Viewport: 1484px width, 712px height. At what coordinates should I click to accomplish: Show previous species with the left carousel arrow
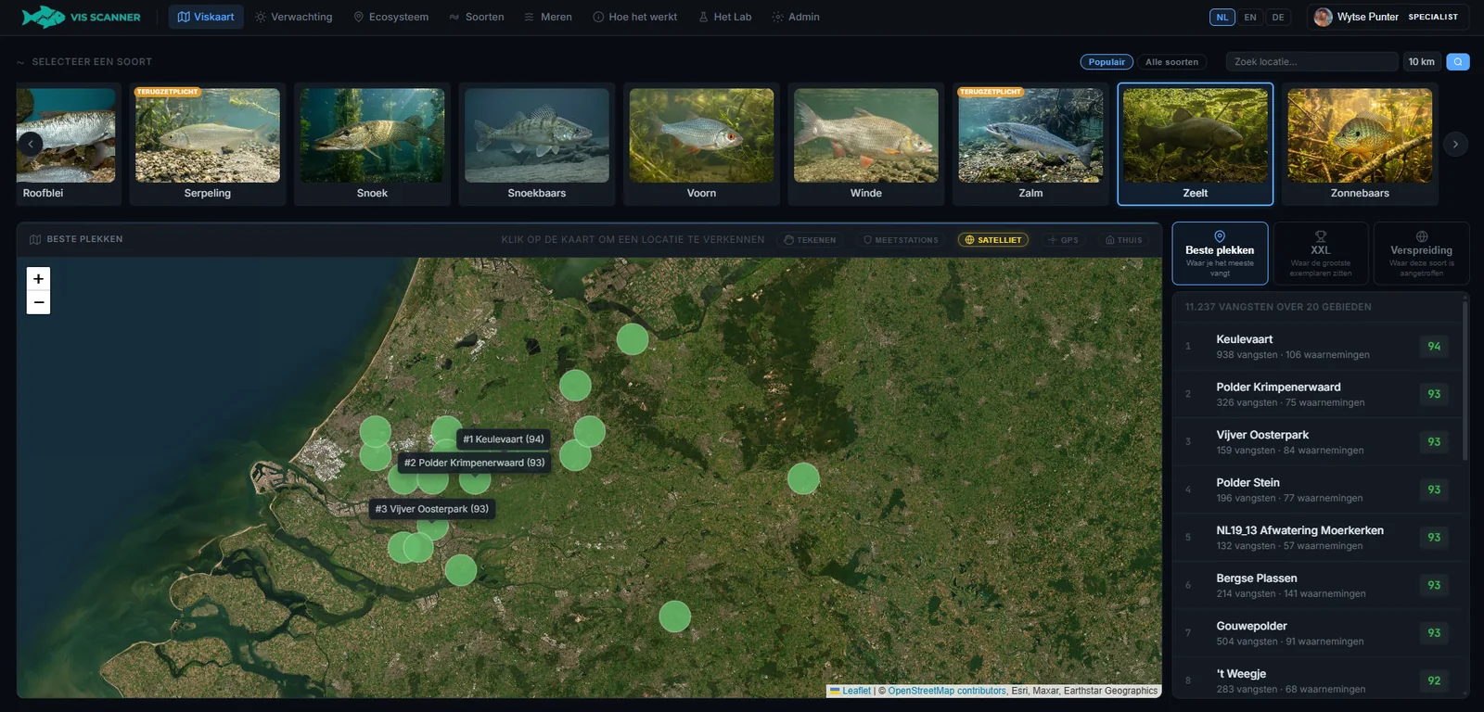coord(30,144)
